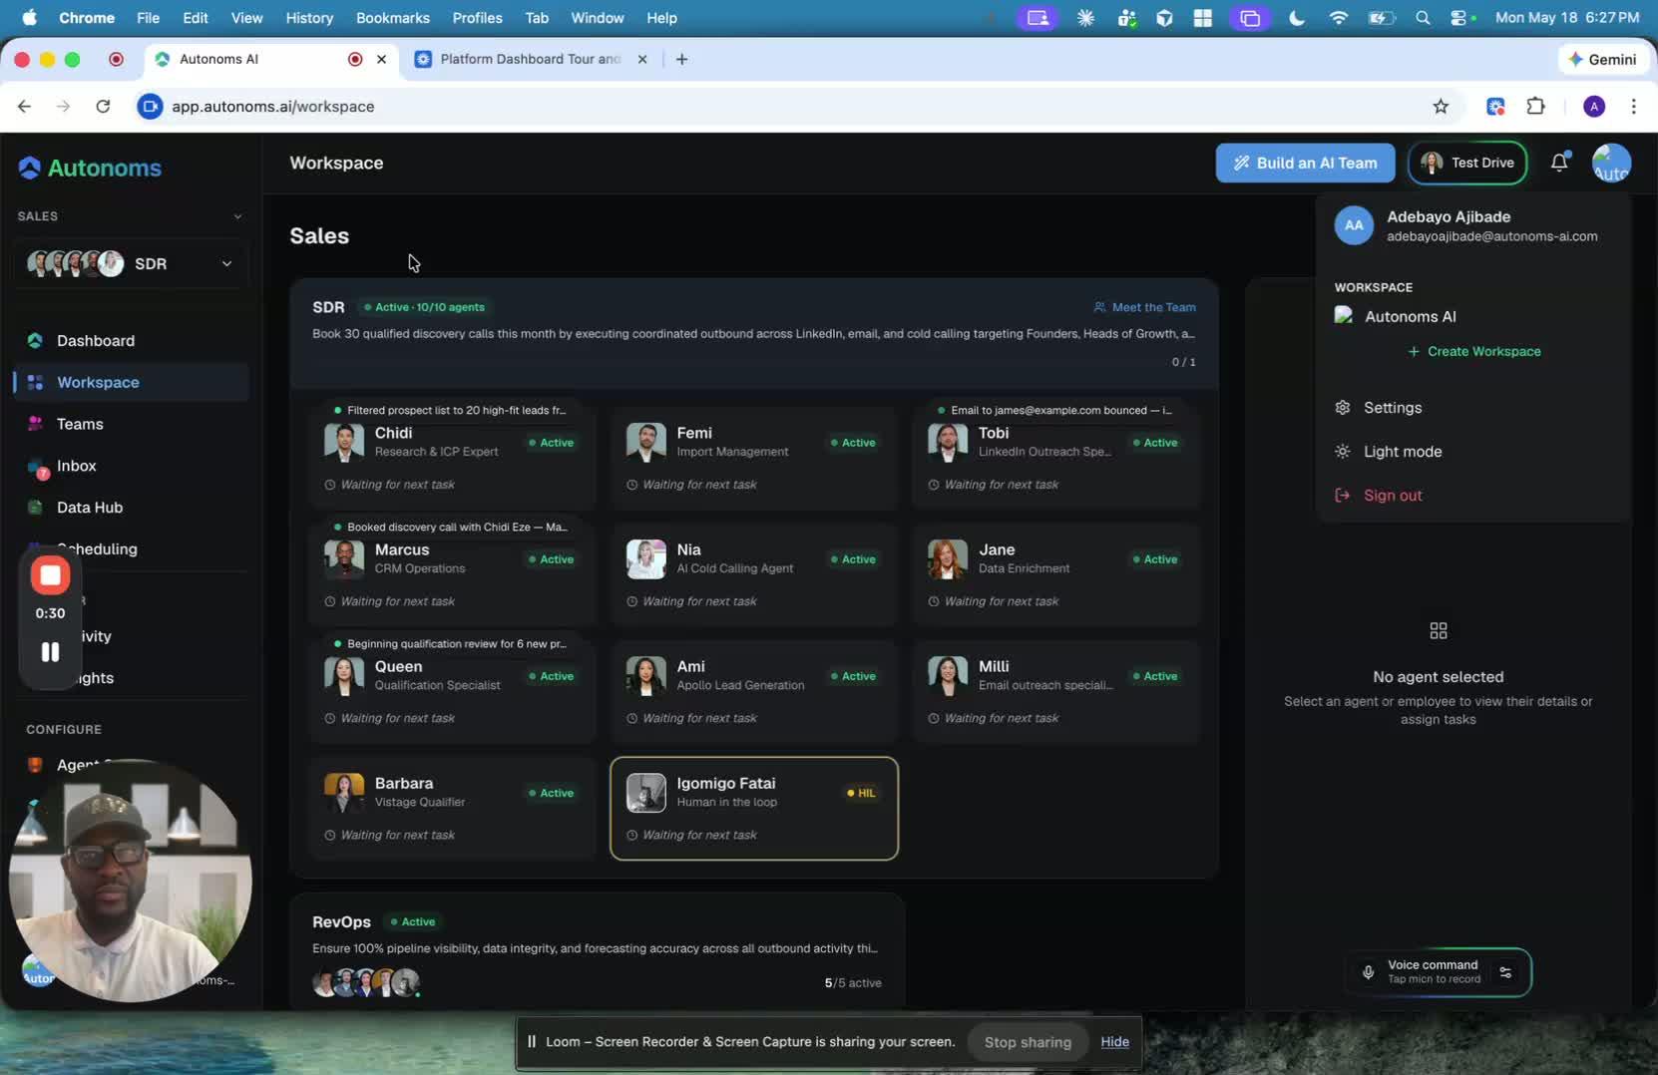This screenshot has height=1075, width=1658.
Task: Click Create Workspace link
Action: tap(1473, 351)
